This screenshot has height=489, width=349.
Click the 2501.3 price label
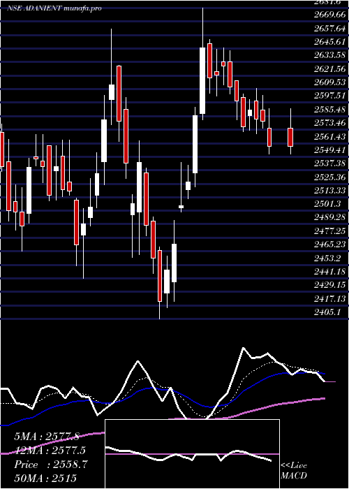tap(327, 204)
